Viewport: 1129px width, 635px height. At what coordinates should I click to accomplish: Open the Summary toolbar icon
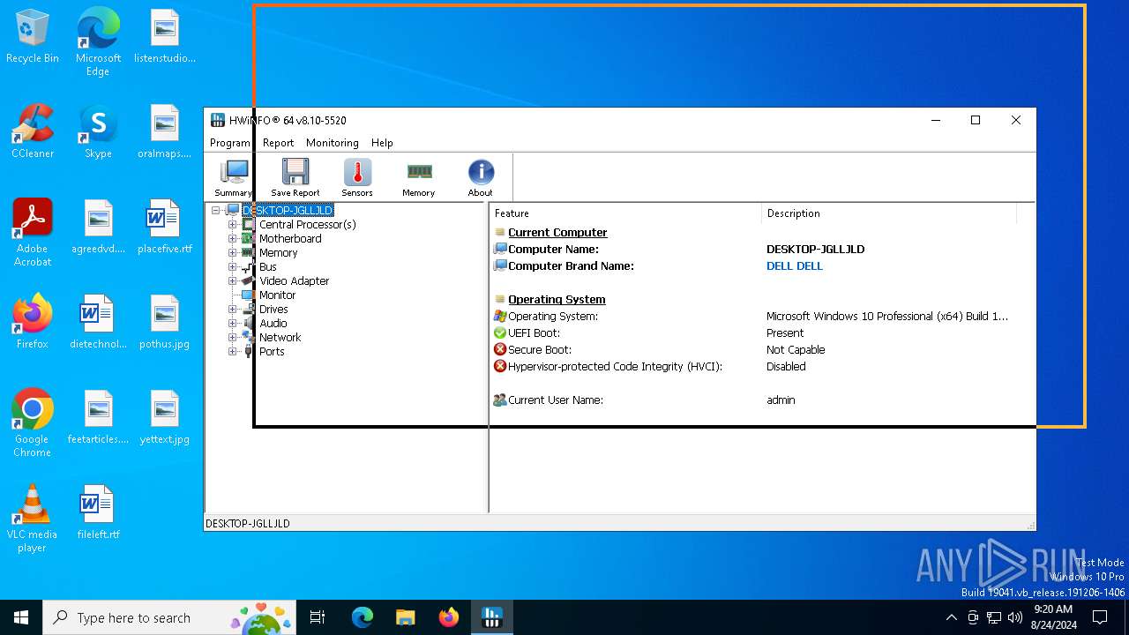point(233,177)
